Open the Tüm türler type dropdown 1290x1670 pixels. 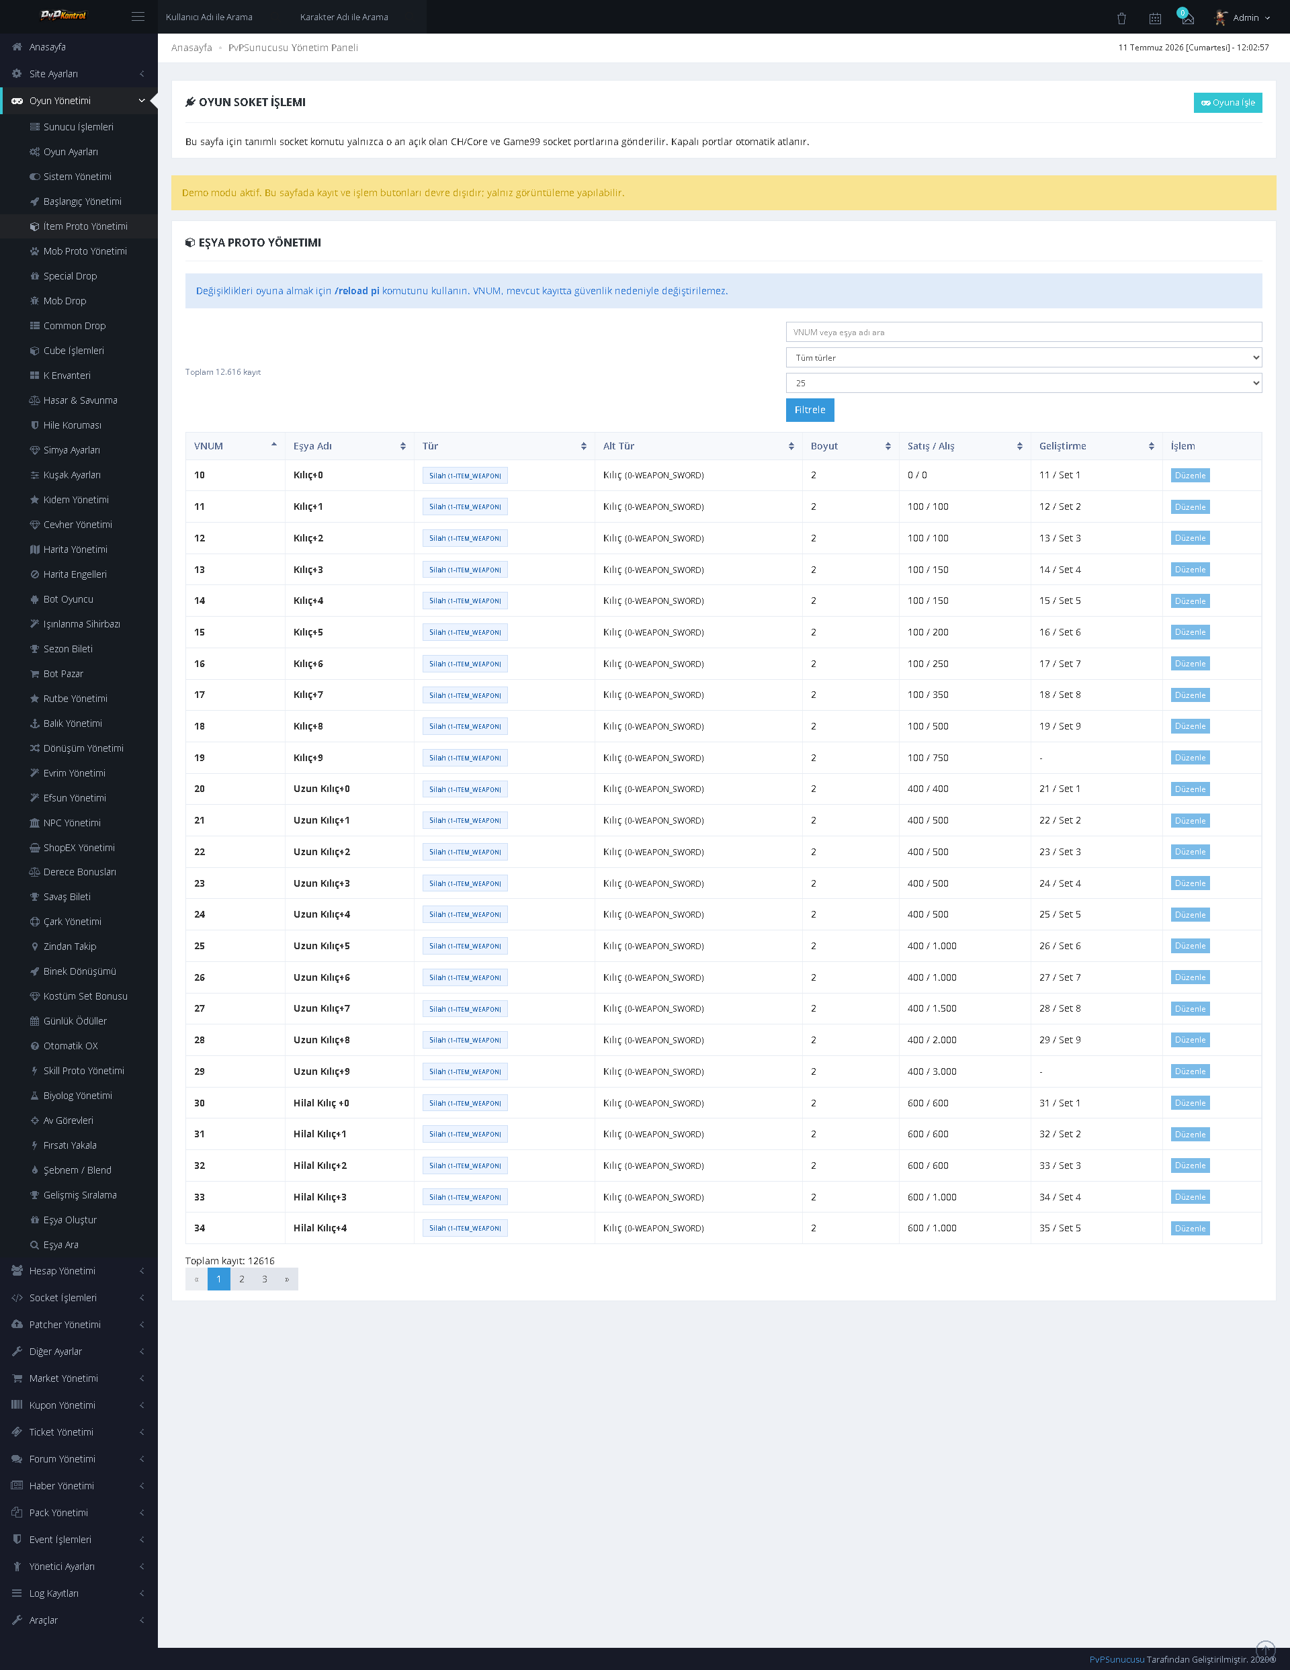1023,358
